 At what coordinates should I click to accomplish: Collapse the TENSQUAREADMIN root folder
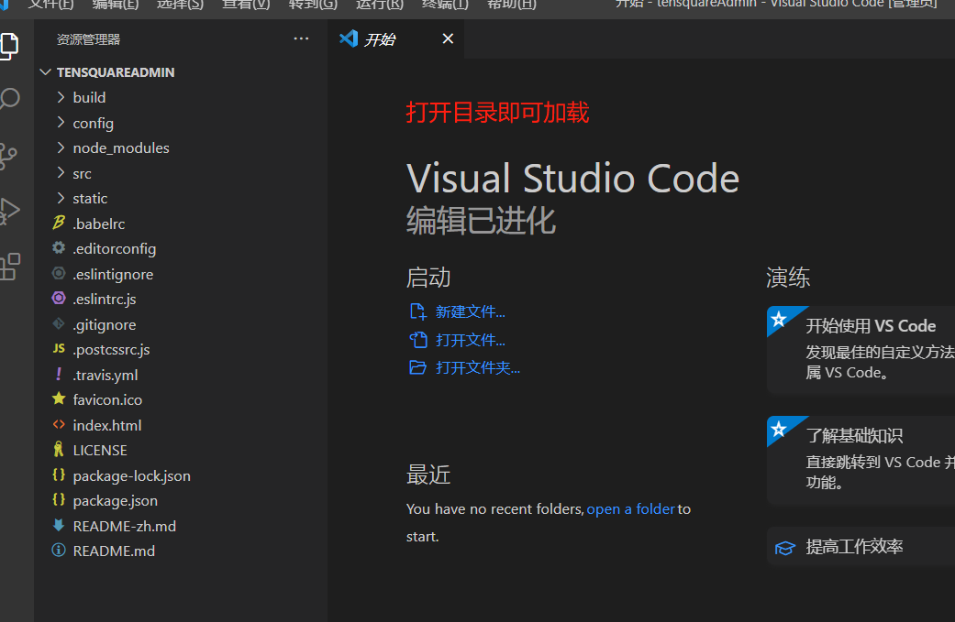[x=45, y=71]
